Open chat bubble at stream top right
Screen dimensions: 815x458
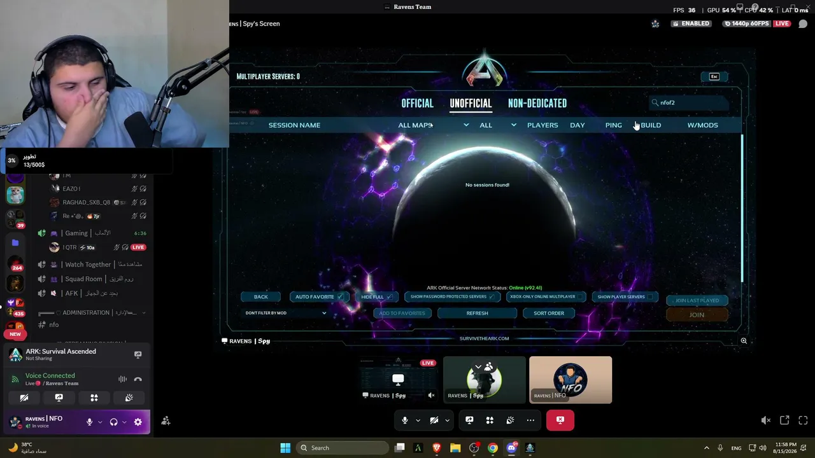tap(803, 24)
